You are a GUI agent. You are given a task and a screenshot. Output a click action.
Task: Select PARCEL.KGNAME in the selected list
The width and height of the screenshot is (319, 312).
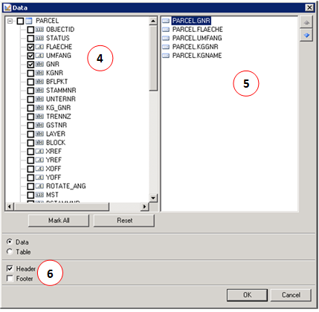click(x=197, y=56)
